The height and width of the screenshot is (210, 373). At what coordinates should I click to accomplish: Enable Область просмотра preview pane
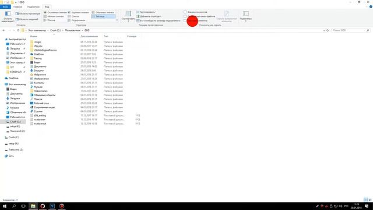27,13
